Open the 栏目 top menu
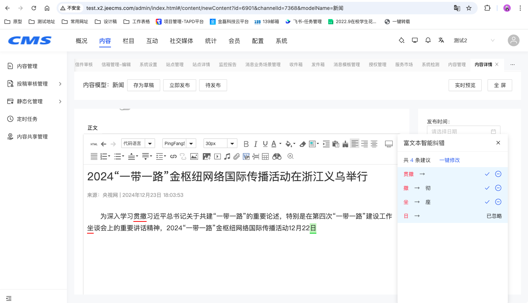Viewport: 528px width, 303px height. click(129, 41)
